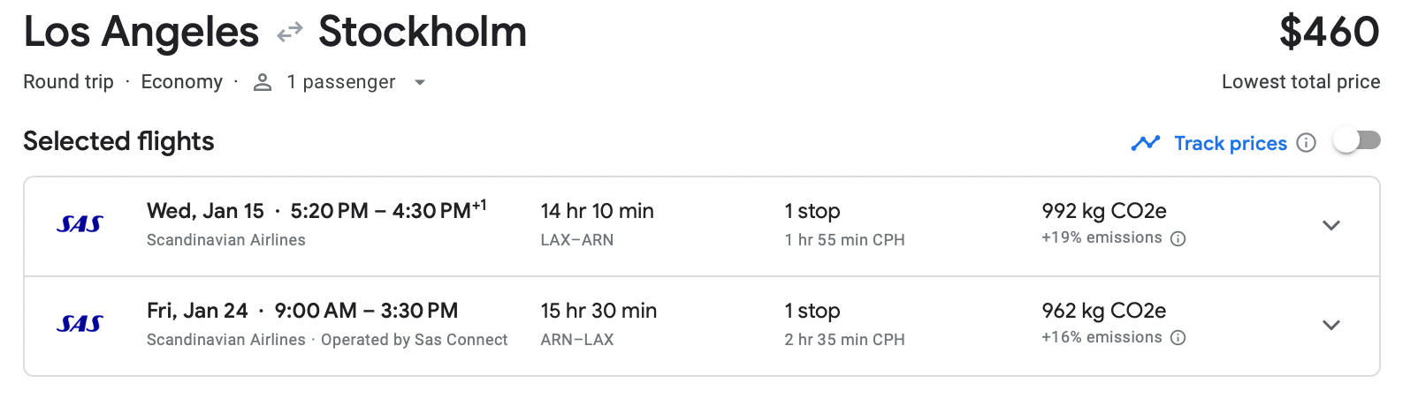Click the 1 stop 2 hr 35 min CPH text
The width and height of the screenshot is (1418, 406).
click(843, 324)
